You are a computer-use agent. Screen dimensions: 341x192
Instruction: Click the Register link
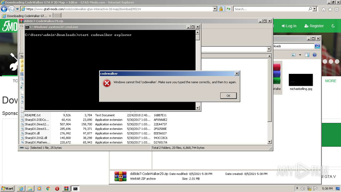(x=314, y=26)
